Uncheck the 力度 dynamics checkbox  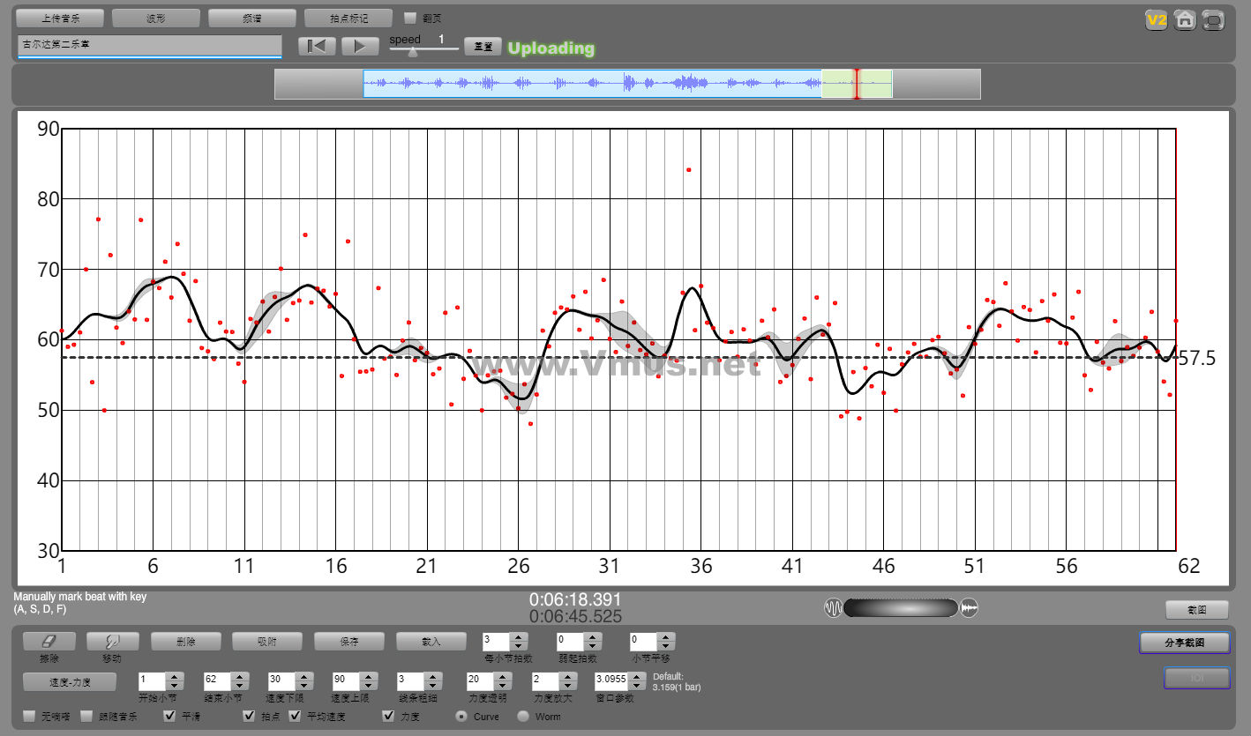[x=389, y=717]
